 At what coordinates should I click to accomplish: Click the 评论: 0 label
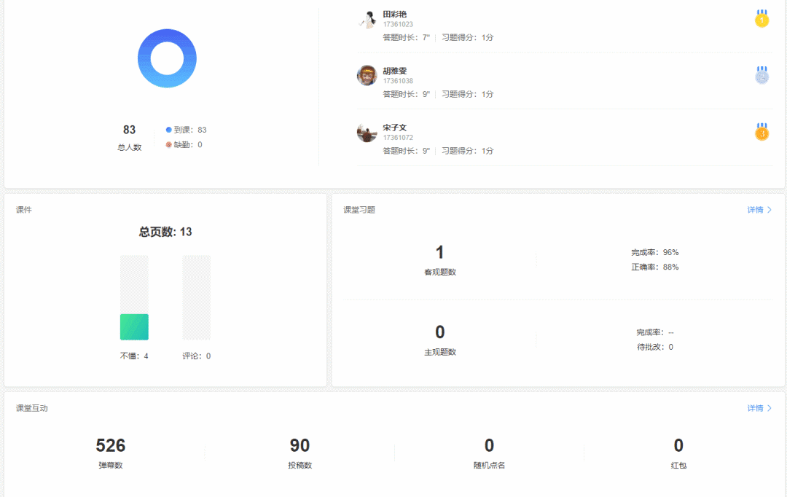[x=196, y=356]
